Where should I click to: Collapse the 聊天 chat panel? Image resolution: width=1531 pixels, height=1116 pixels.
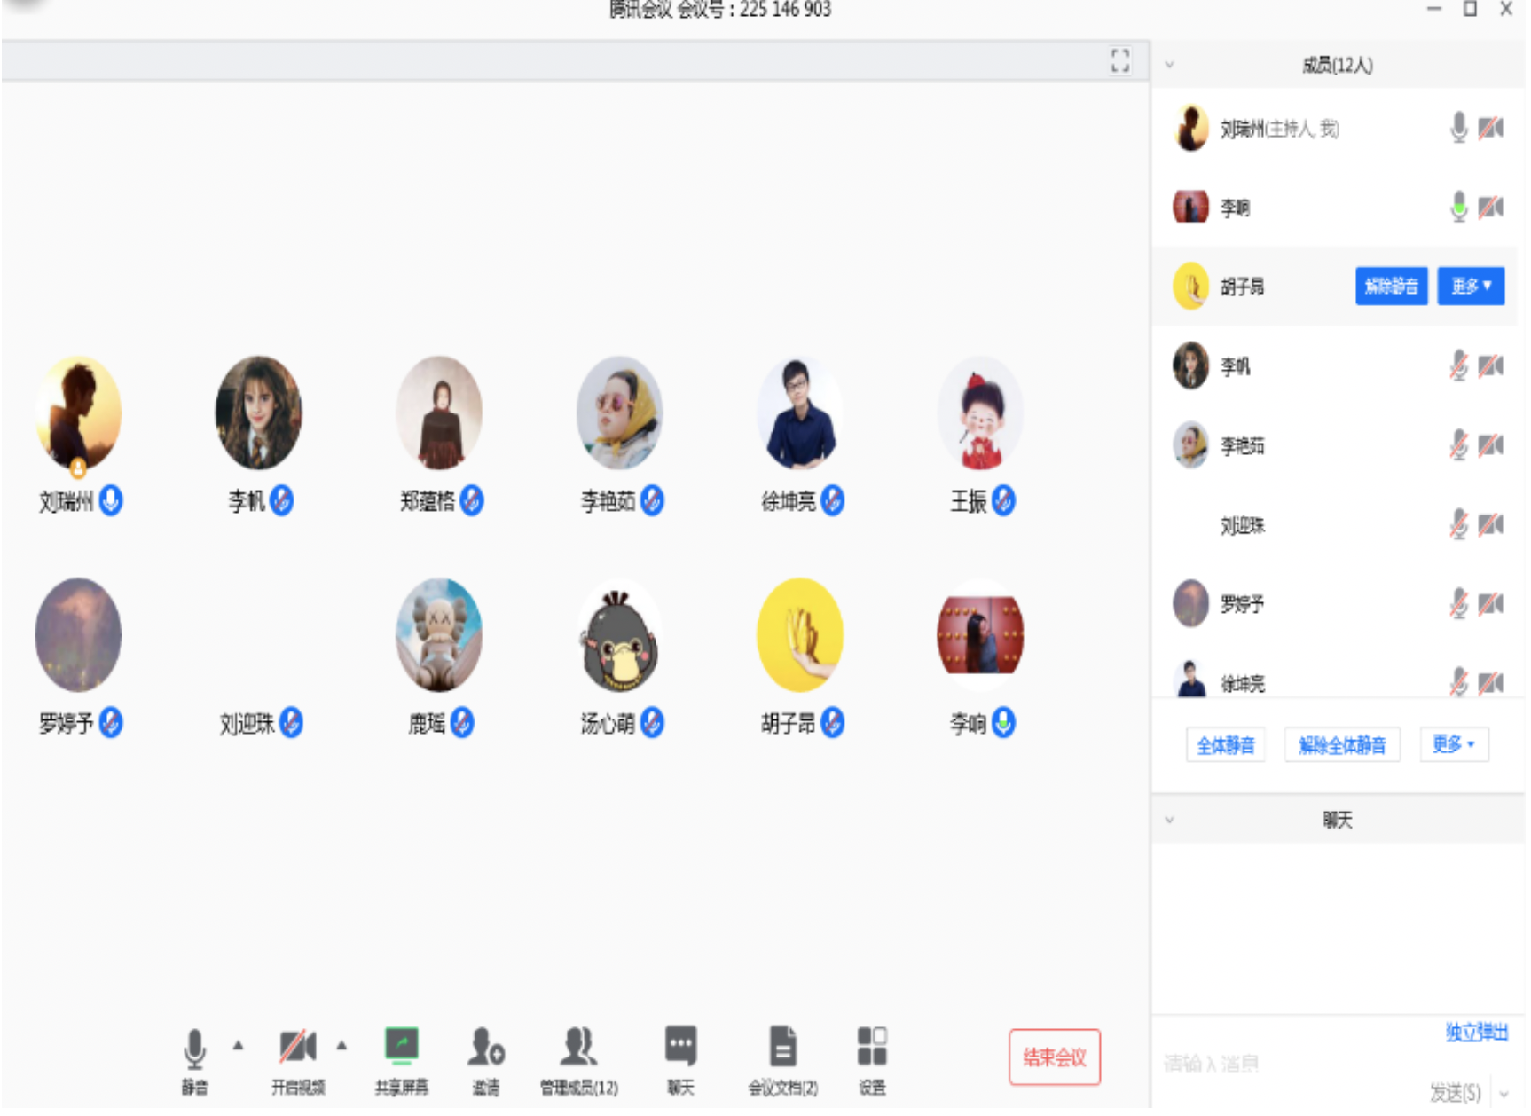(1169, 820)
